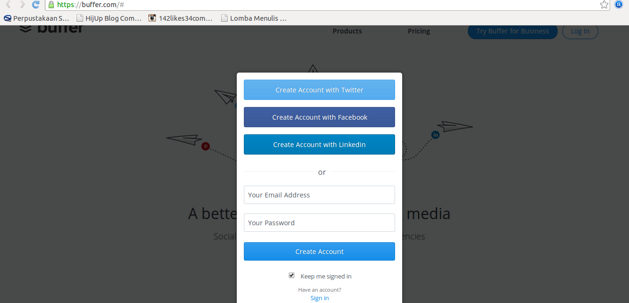Click the blue LinkedIn icon on dotted path
Image resolution: width=629 pixels, height=303 pixels.
(x=435, y=135)
